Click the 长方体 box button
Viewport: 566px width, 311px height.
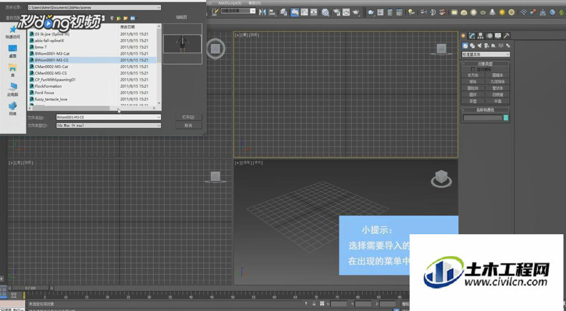tap(473, 75)
